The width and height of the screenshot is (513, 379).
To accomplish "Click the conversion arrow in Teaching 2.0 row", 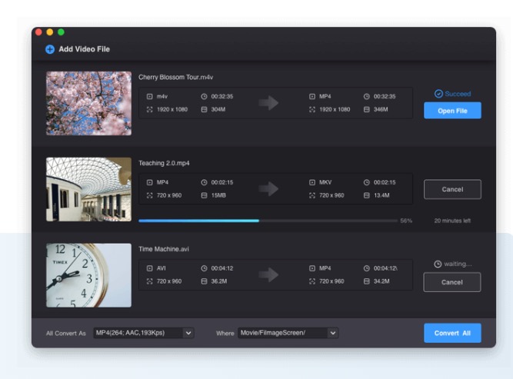I will coord(268,188).
